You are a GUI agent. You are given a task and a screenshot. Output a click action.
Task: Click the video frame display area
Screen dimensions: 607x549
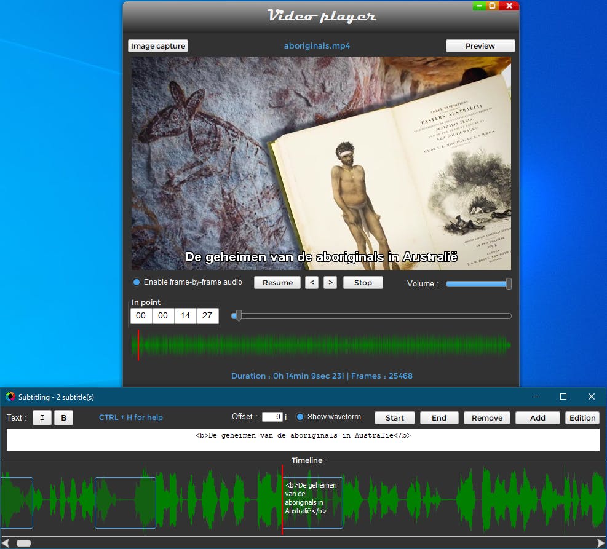[321, 164]
